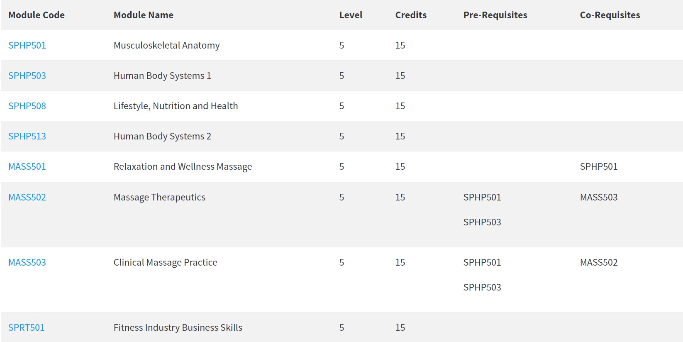This screenshot has height=342, width=683.
Task: Click the Module Name column header
Action: click(144, 15)
